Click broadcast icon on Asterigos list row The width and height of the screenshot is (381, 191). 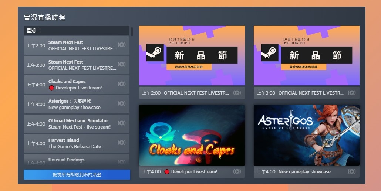pos(121,103)
